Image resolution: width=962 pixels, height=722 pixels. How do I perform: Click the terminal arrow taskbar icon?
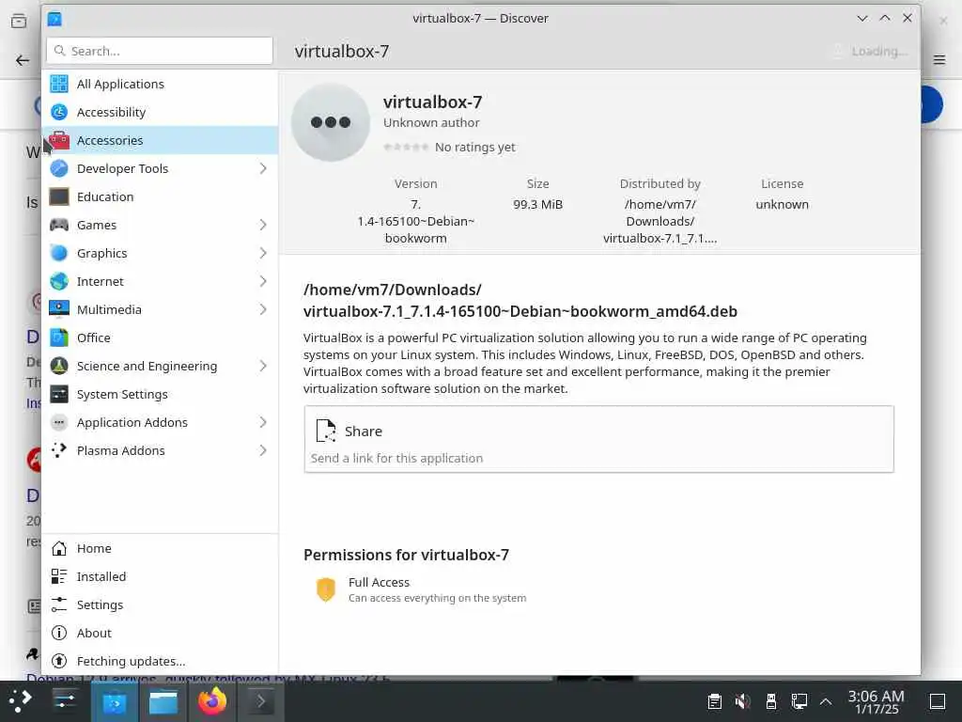tap(261, 701)
